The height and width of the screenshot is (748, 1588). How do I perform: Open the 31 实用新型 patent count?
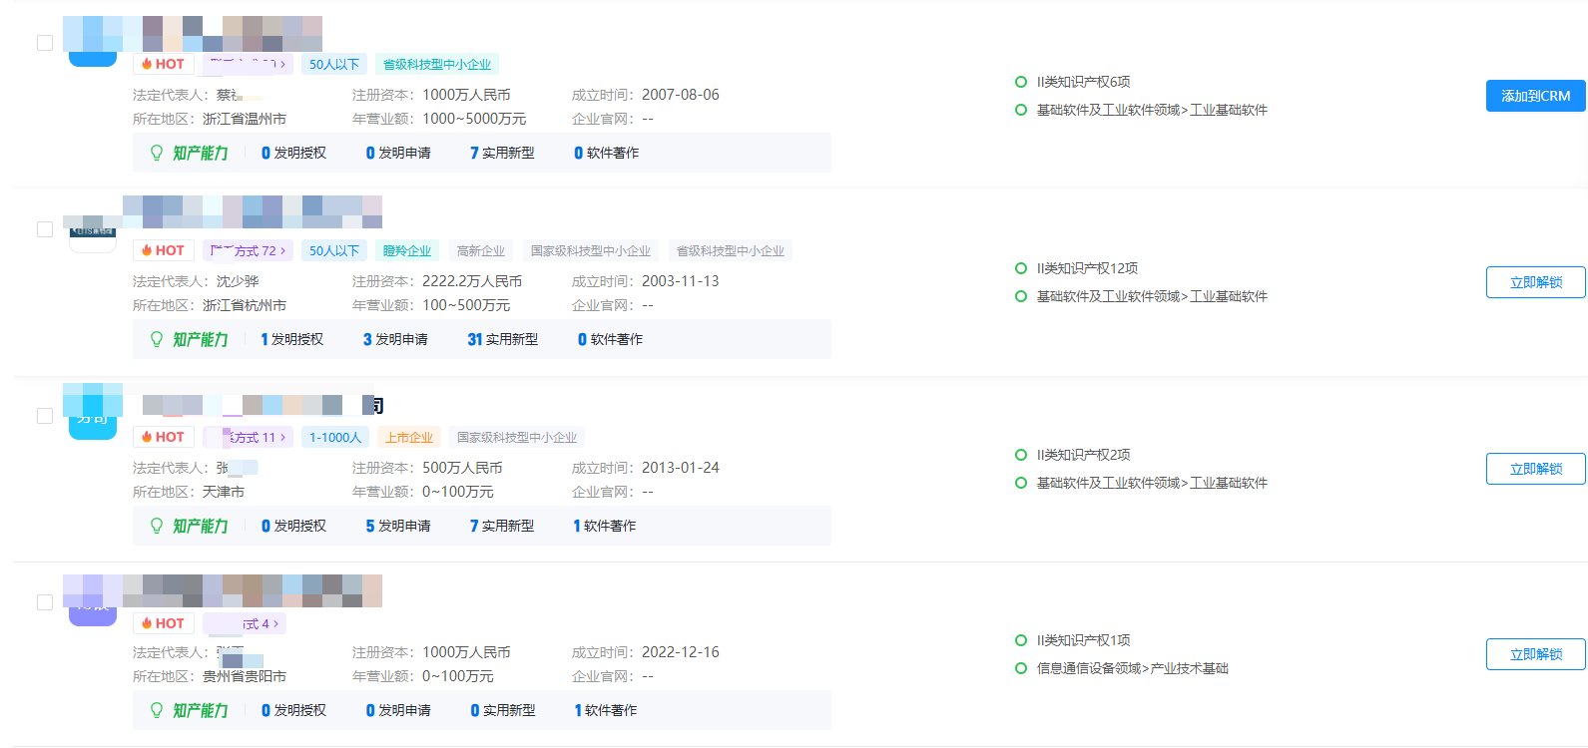pyautogui.click(x=502, y=339)
